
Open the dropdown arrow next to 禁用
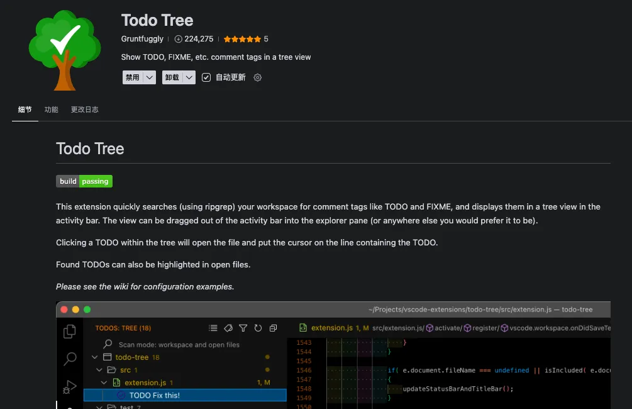pyautogui.click(x=150, y=77)
